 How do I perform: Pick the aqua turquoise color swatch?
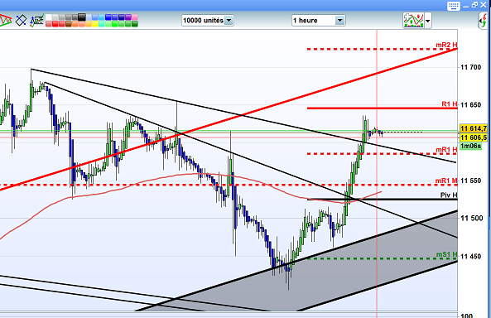102,24
